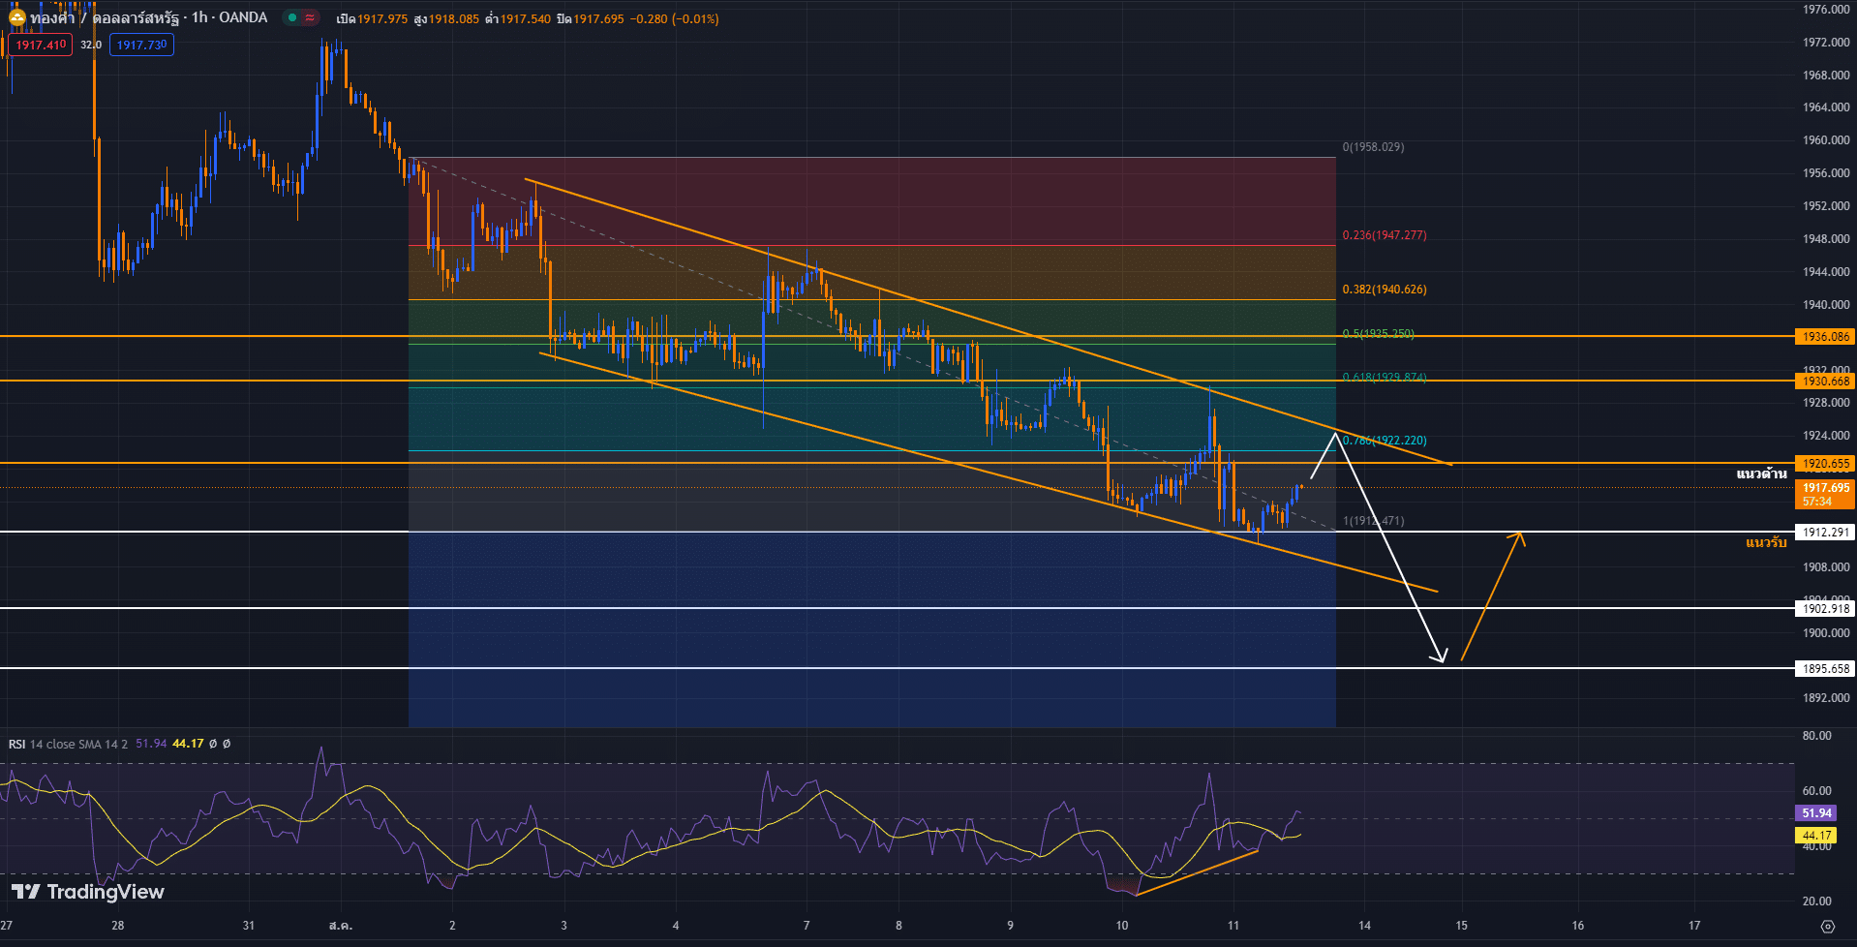Click the red approximate-data indicator icon
The image size is (1857, 947).
coord(310,17)
